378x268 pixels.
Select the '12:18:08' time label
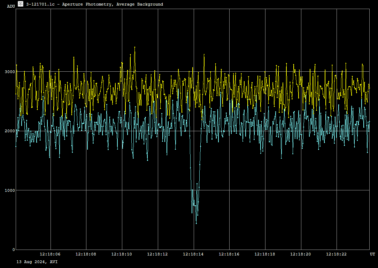pos(86,254)
